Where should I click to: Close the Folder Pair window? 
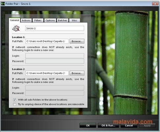pos(155,4)
